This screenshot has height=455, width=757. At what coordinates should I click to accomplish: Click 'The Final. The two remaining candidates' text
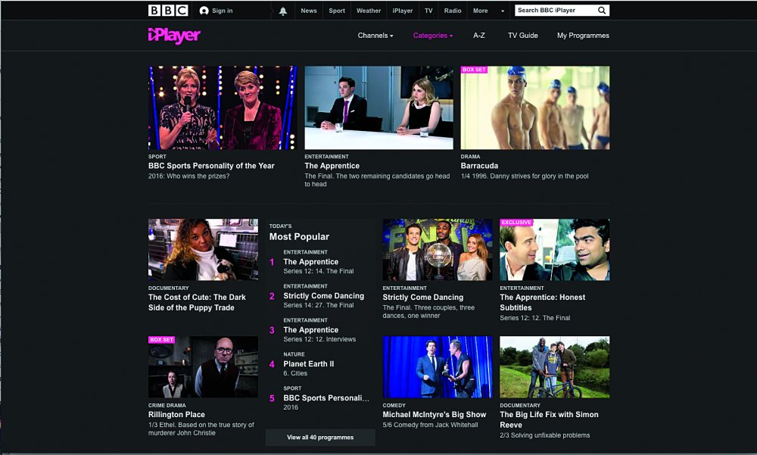[377, 179]
